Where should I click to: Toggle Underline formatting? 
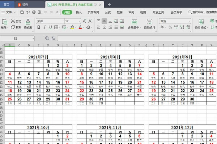pos(50,27)
